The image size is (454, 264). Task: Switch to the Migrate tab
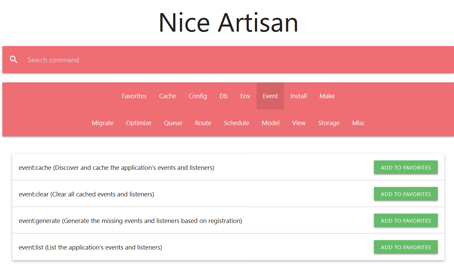(103, 123)
